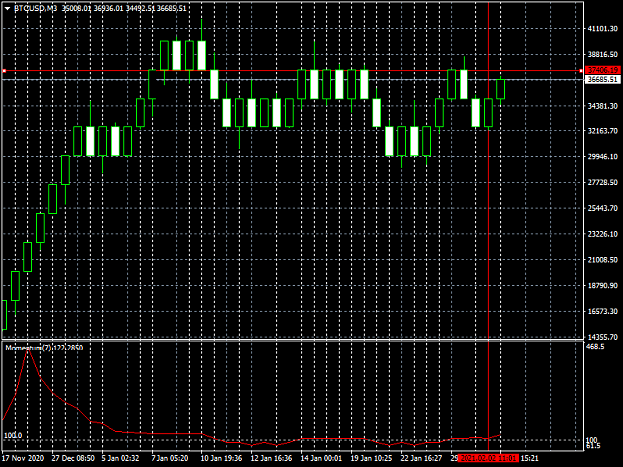Click the 16573.30 price axis value
This screenshot has height=467, width=623.
coord(603,311)
